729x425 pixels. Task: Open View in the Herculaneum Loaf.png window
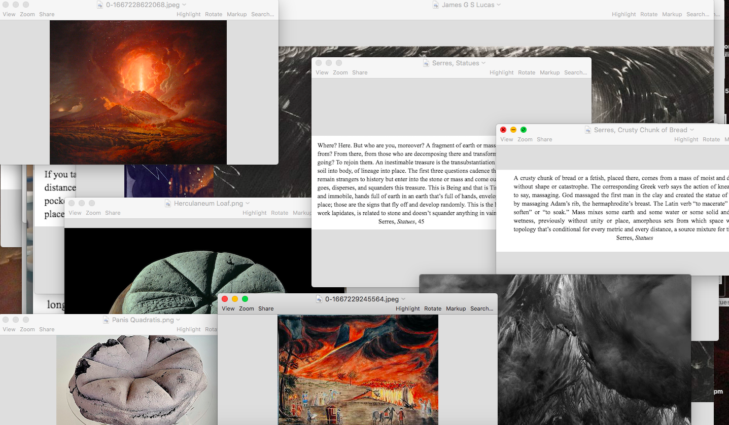[x=75, y=213]
